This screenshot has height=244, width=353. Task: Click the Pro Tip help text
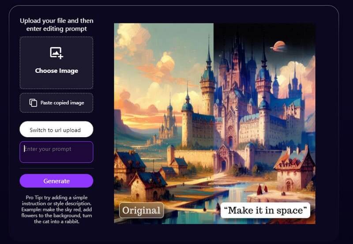coord(56,209)
